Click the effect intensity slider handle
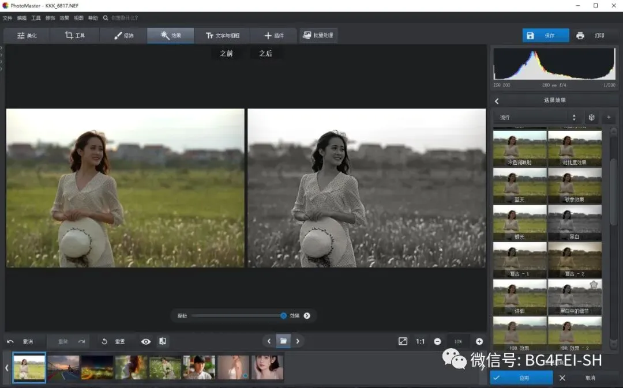Image resolution: width=623 pixels, height=388 pixels. [283, 315]
